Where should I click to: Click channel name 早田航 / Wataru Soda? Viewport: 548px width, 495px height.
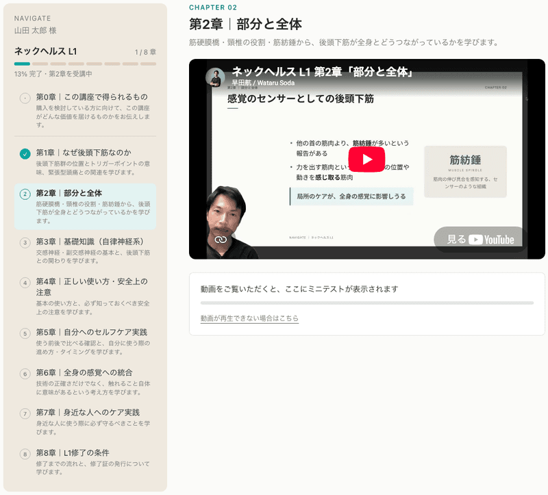(263, 83)
